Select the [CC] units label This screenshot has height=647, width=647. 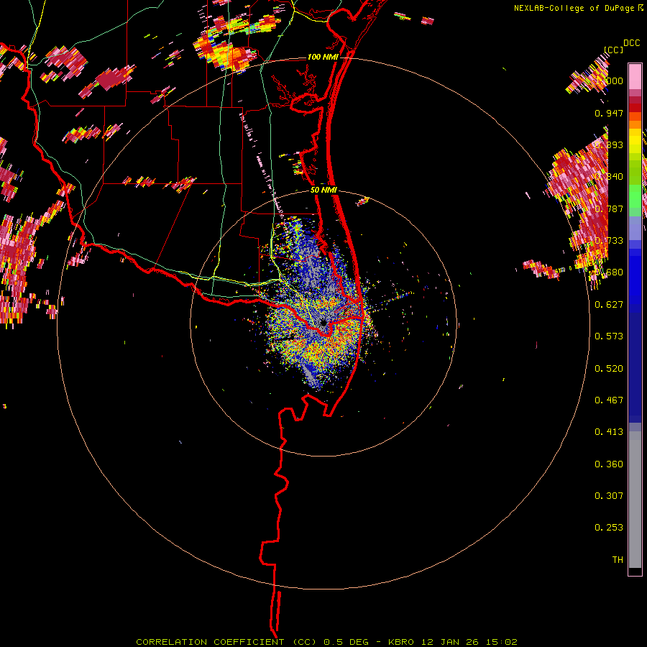pos(613,50)
